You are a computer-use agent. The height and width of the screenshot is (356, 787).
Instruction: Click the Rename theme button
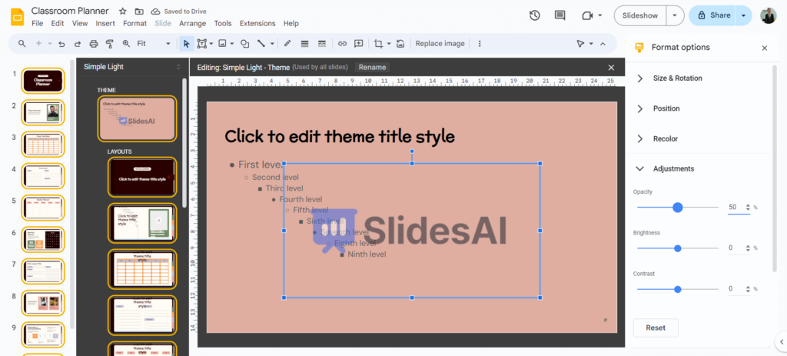[372, 68]
